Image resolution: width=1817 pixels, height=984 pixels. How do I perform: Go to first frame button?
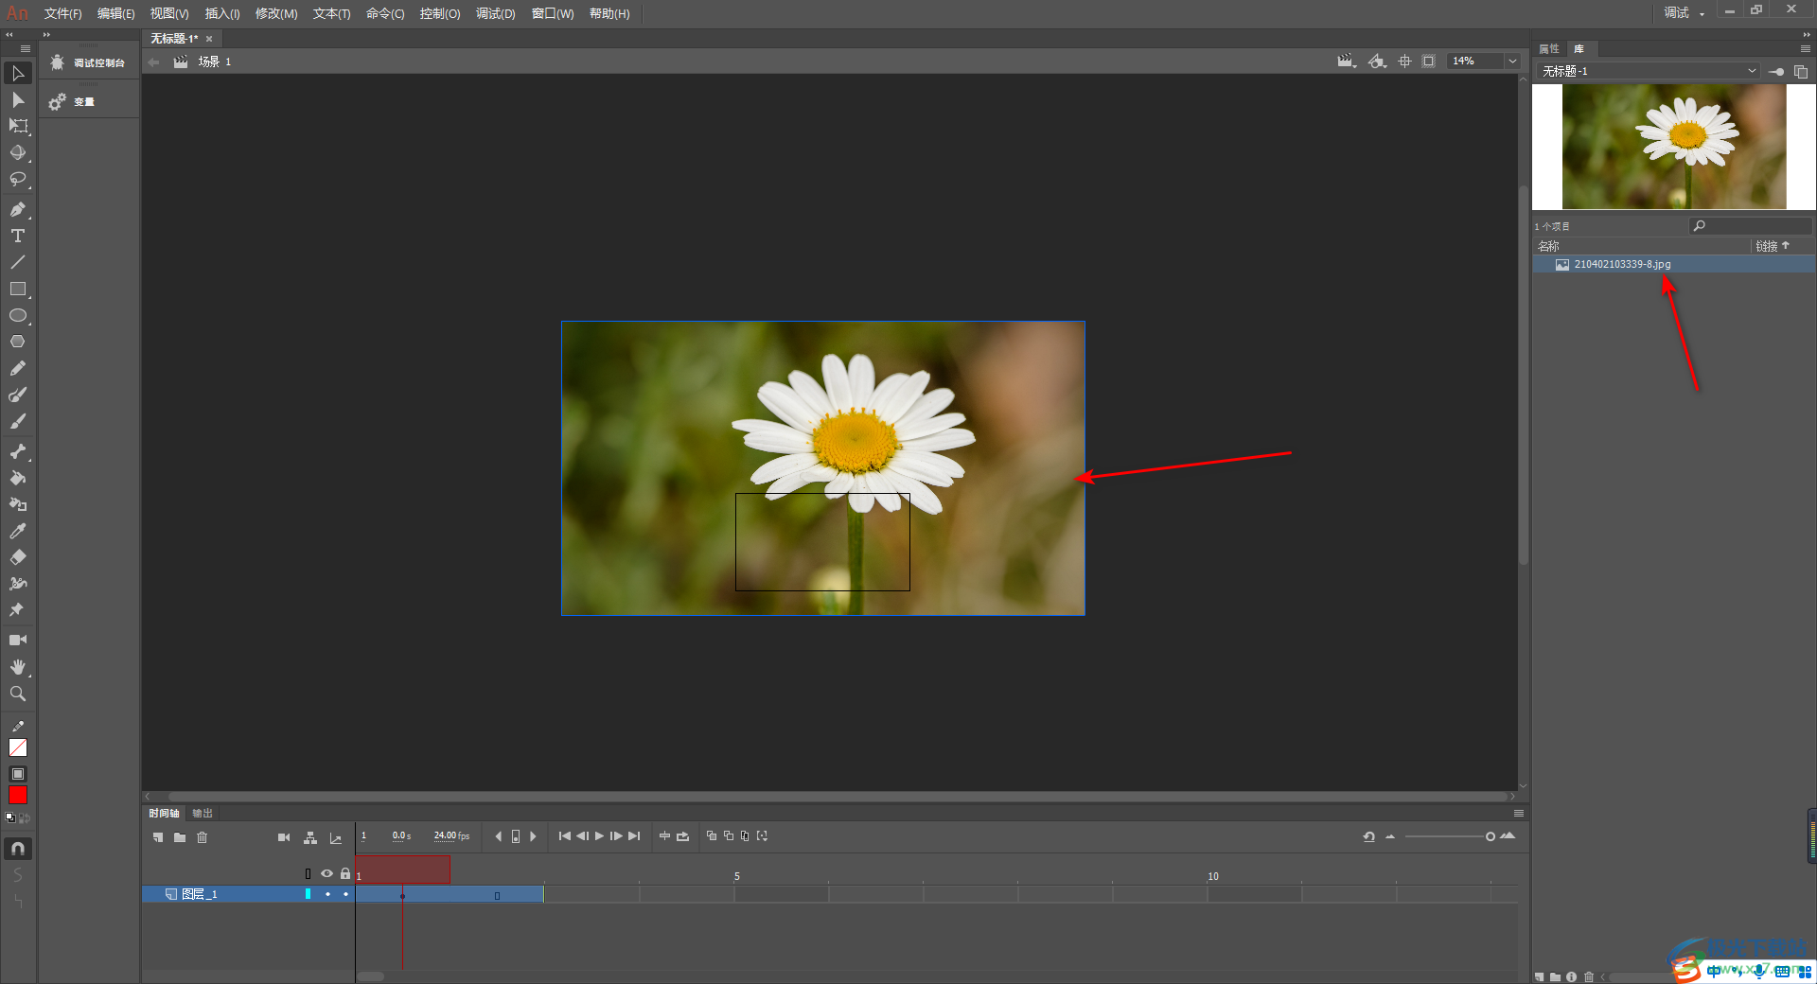[565, 836]
